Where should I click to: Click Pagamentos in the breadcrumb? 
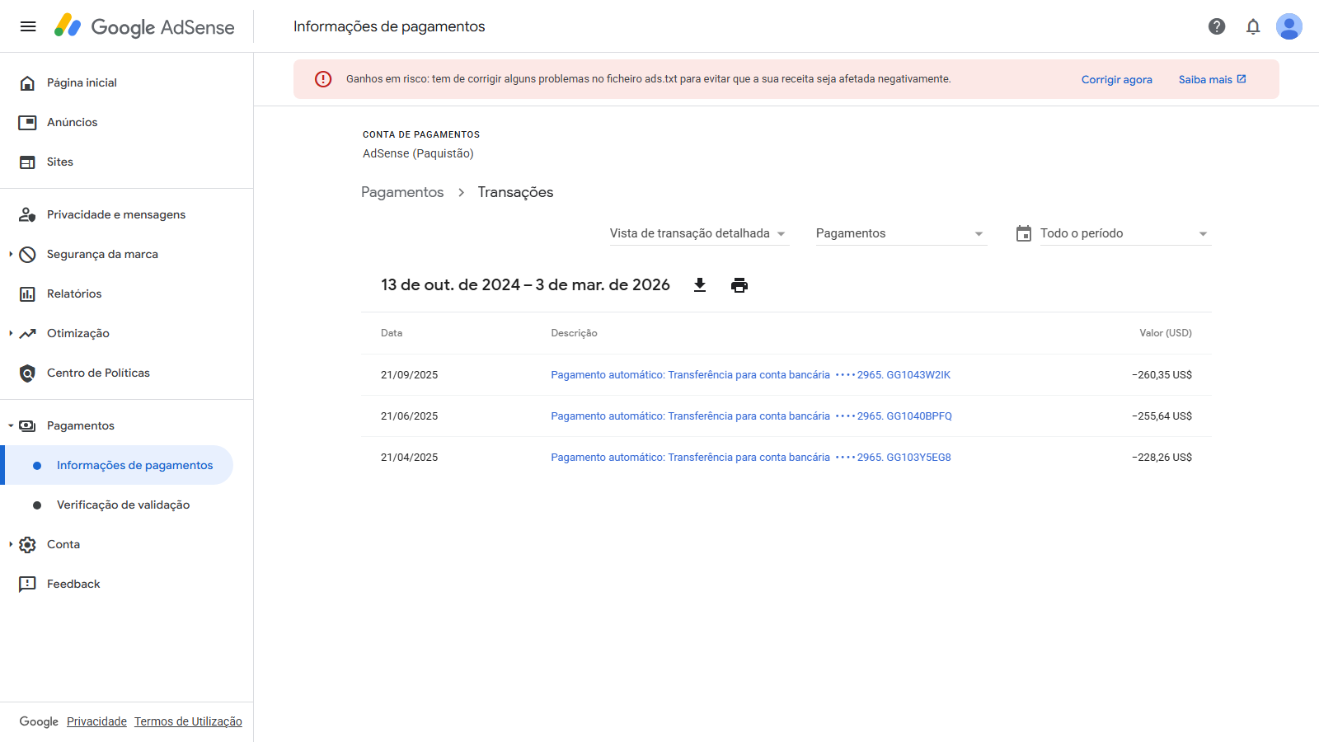[x=402, y=192]
